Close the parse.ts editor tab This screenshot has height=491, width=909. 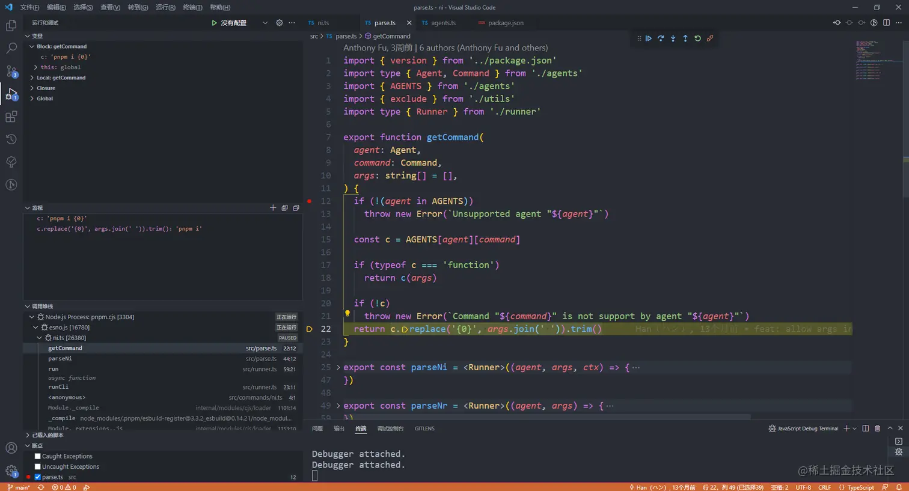tap(409, 23)
